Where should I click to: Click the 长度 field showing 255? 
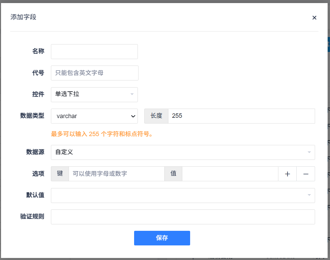[241, 116]
